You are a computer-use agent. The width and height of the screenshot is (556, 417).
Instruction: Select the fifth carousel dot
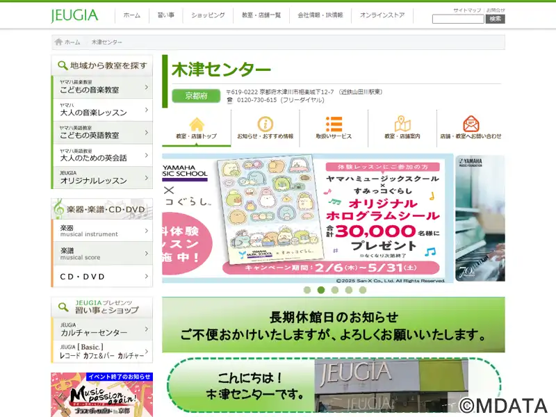(363, 290)
